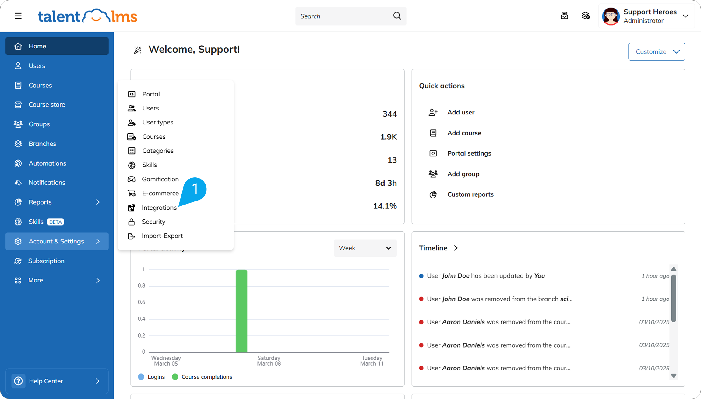Click the Security lock icon
This screenshot has height=399, width=701.
pos(131,222)
